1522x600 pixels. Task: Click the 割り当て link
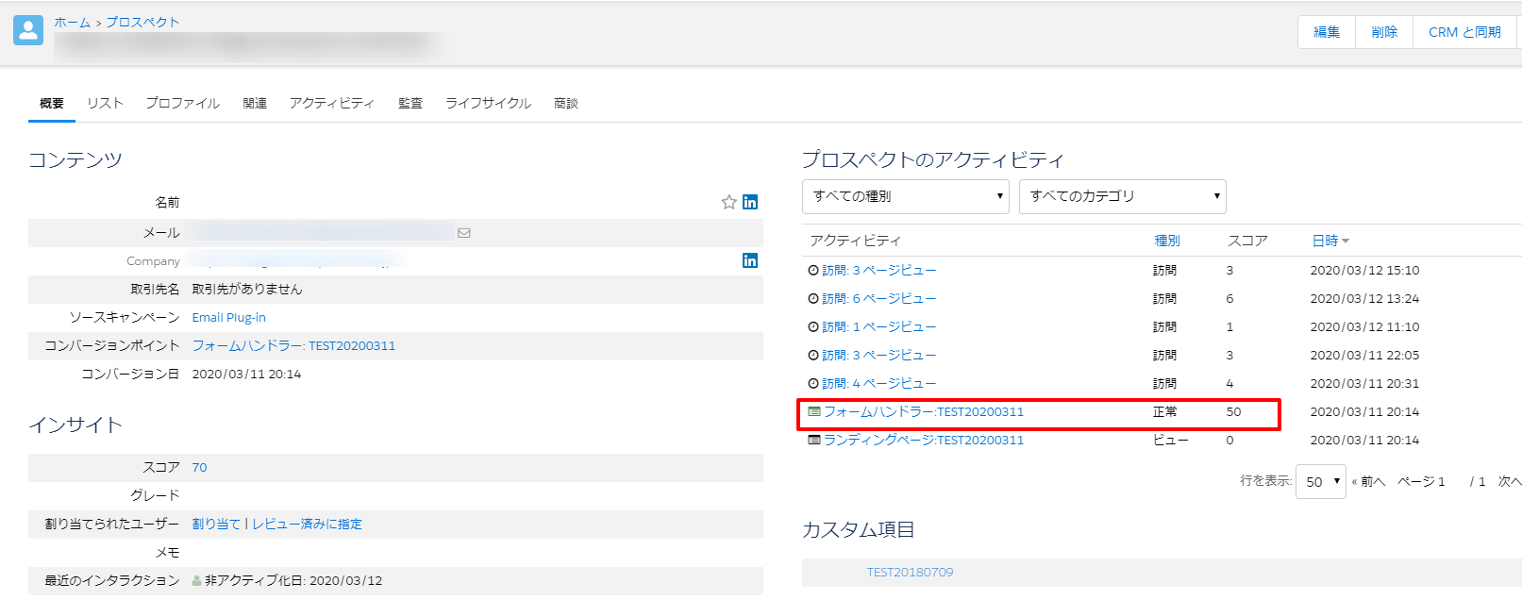[x=216, y=525]
